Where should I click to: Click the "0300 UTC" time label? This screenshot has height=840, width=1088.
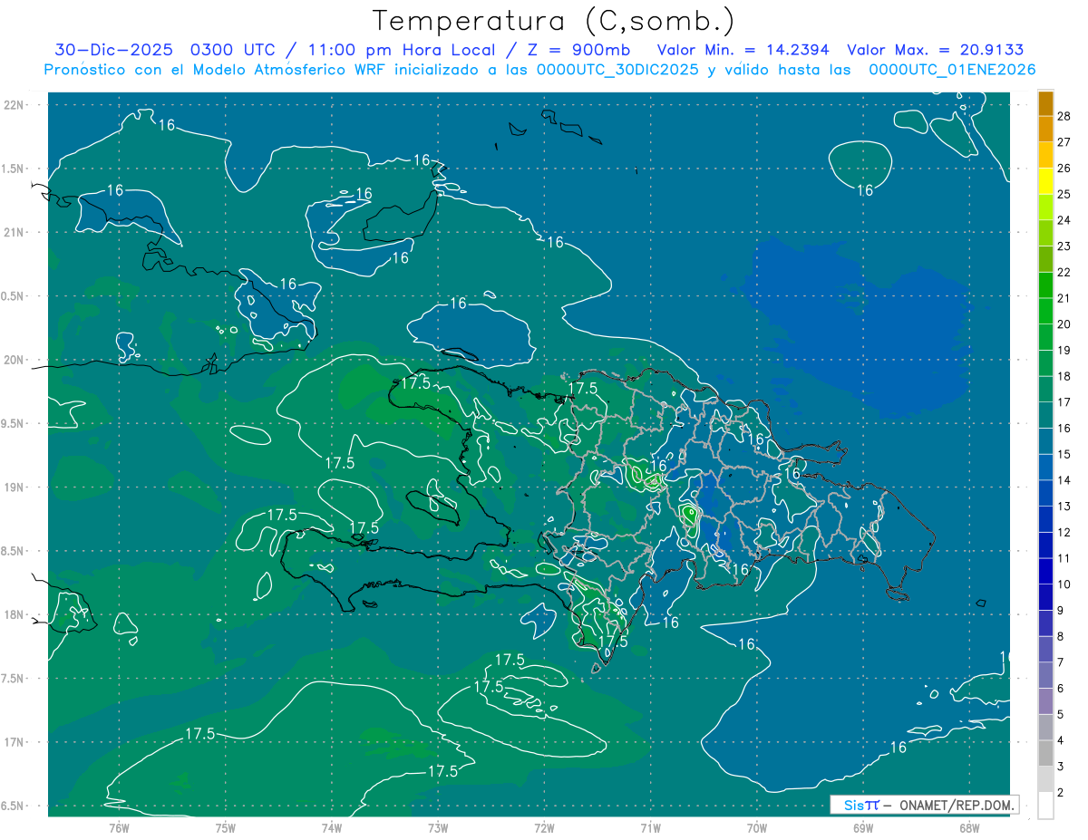tap(233, 50)
